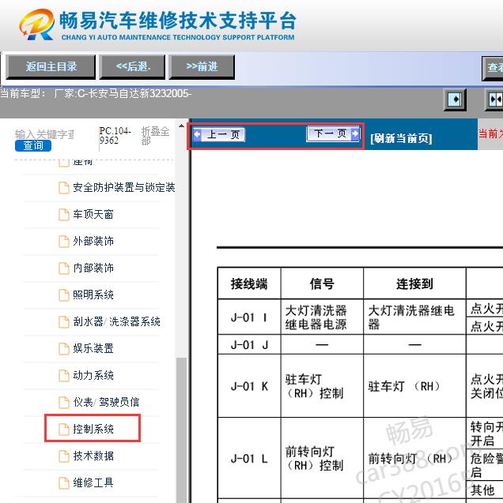Image resolution: width=503 pixels, height=503 pixels.
Task: Select 控制系统 tree item
Action: point(93,429)
